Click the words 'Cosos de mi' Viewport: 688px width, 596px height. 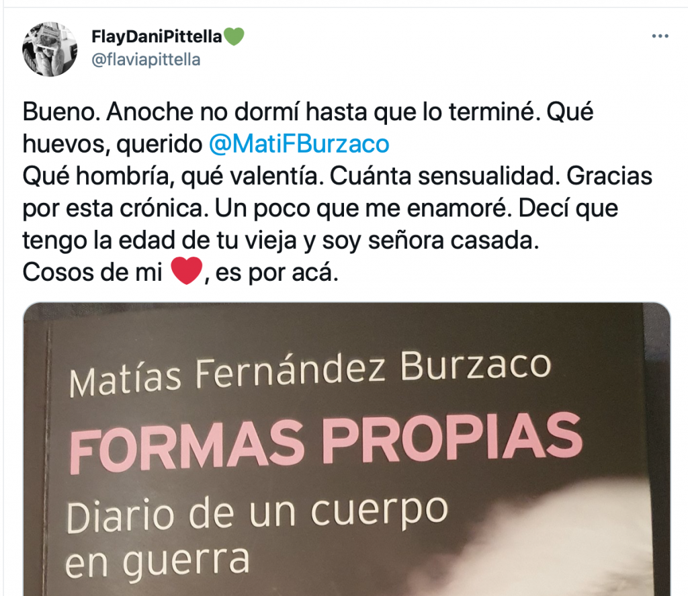[93, 272]
